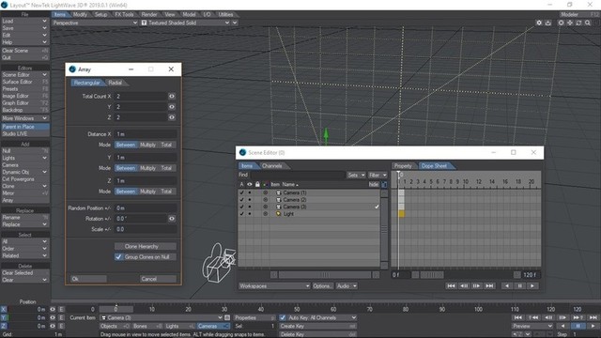Image resolution: width=601 pixels, height=338 pixels.
Task: Toggle active checkmark for Camera (2) row
Action: tap(241, 200)
